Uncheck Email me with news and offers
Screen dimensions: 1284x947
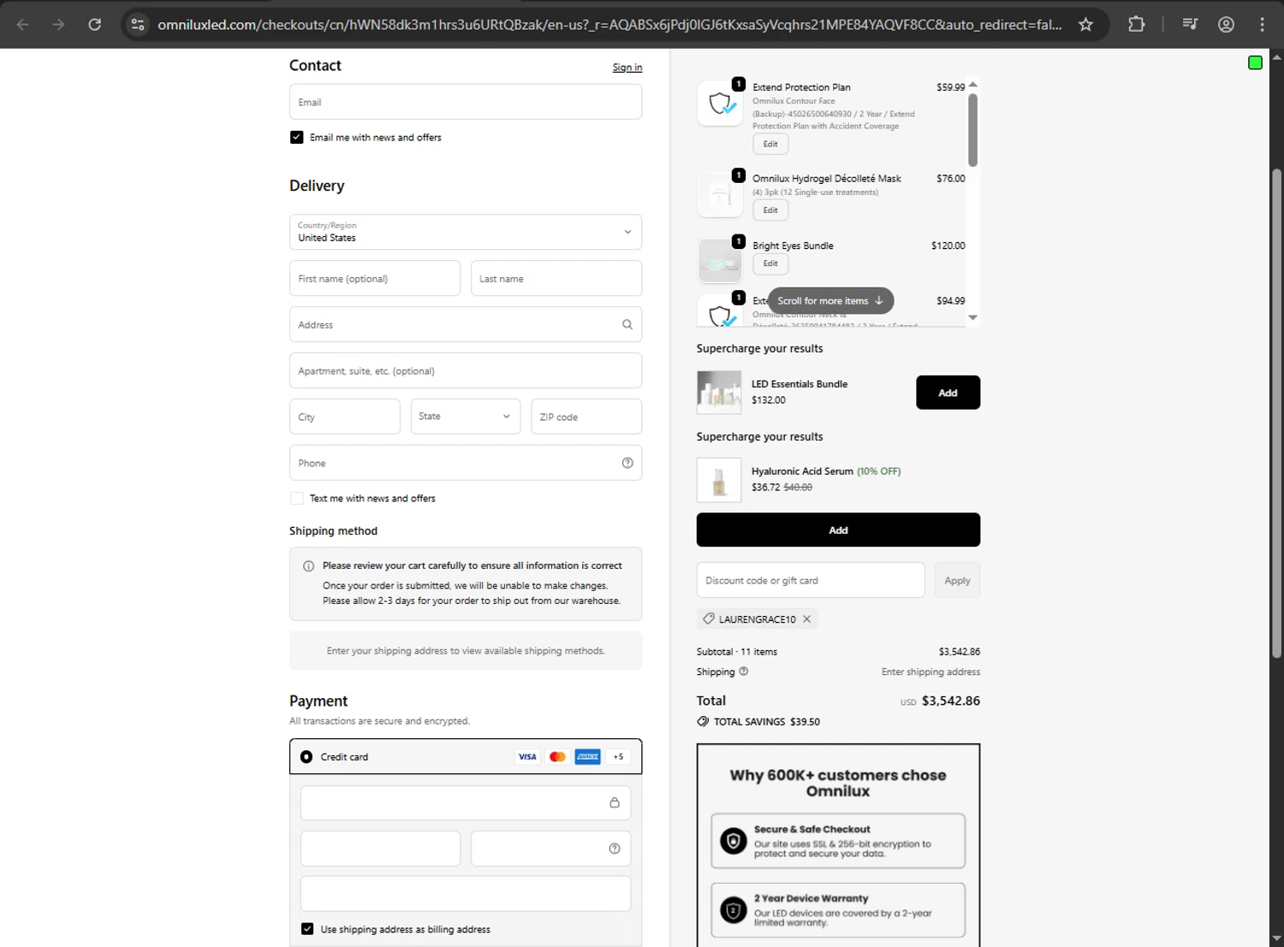point(297,137)
